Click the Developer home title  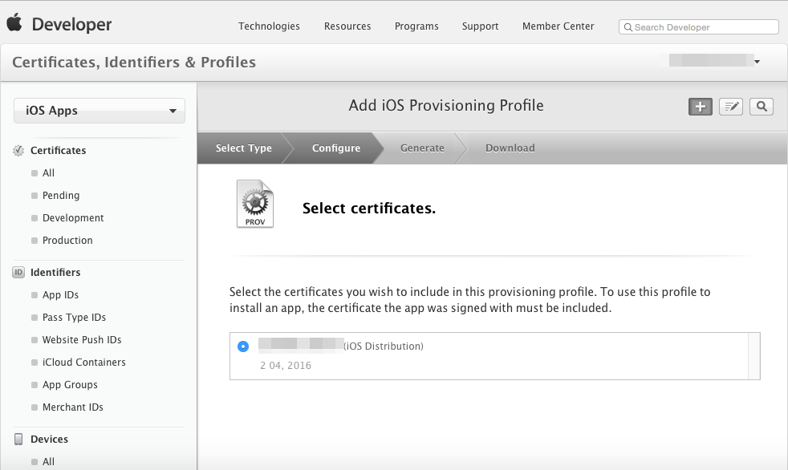point(72,24)
